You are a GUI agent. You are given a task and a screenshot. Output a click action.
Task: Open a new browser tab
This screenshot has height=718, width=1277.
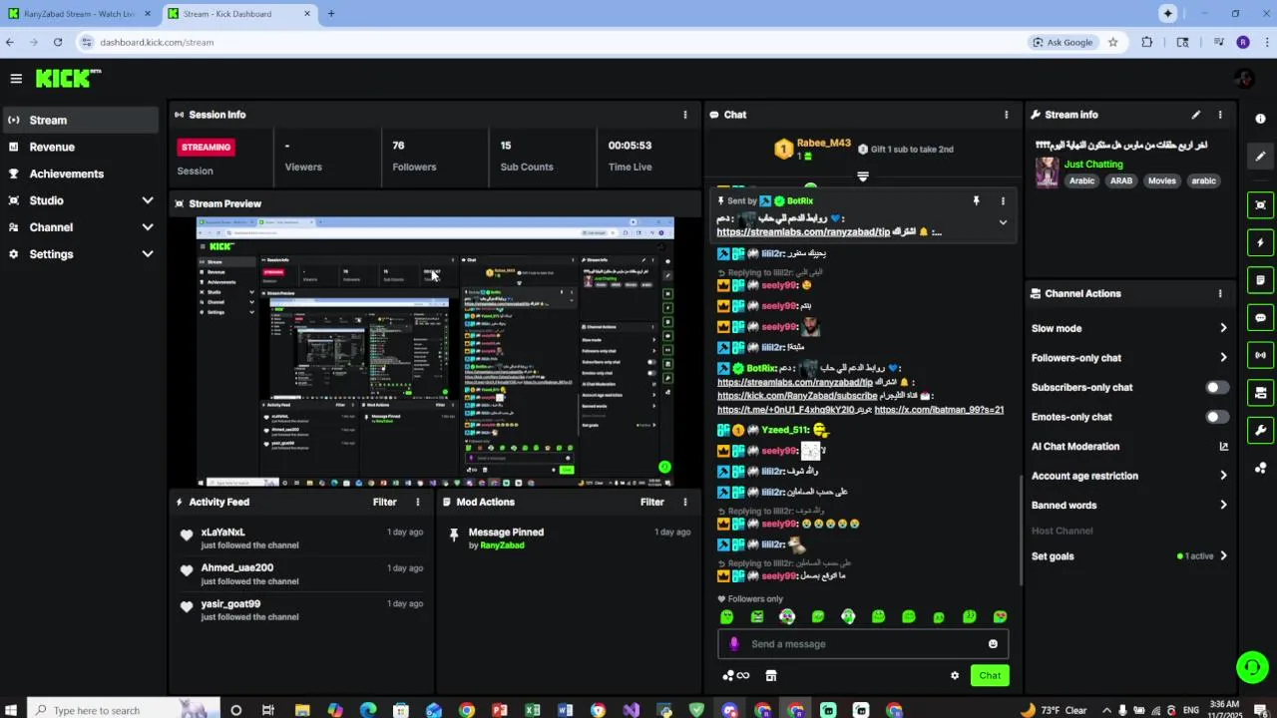click(331, 14)
